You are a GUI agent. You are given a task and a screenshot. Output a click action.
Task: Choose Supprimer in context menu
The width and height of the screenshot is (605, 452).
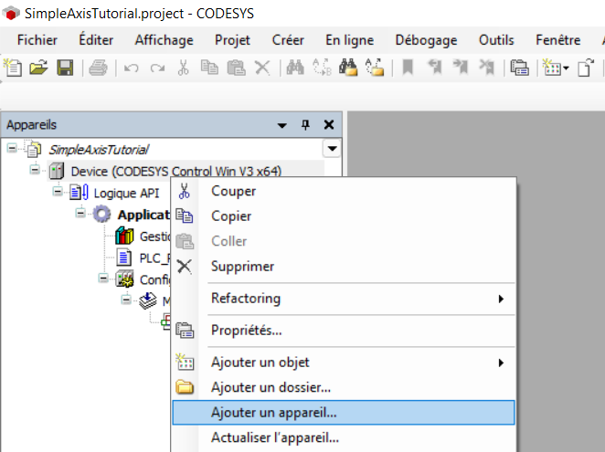[x=344, y=266]
